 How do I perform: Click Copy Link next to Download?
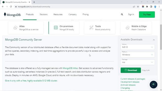[x=146, y=70]
